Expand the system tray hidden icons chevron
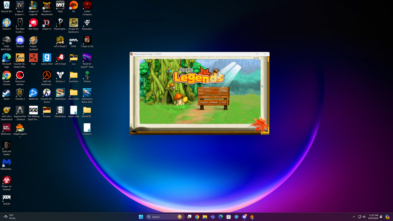393x221 pixels. (354, 217)
